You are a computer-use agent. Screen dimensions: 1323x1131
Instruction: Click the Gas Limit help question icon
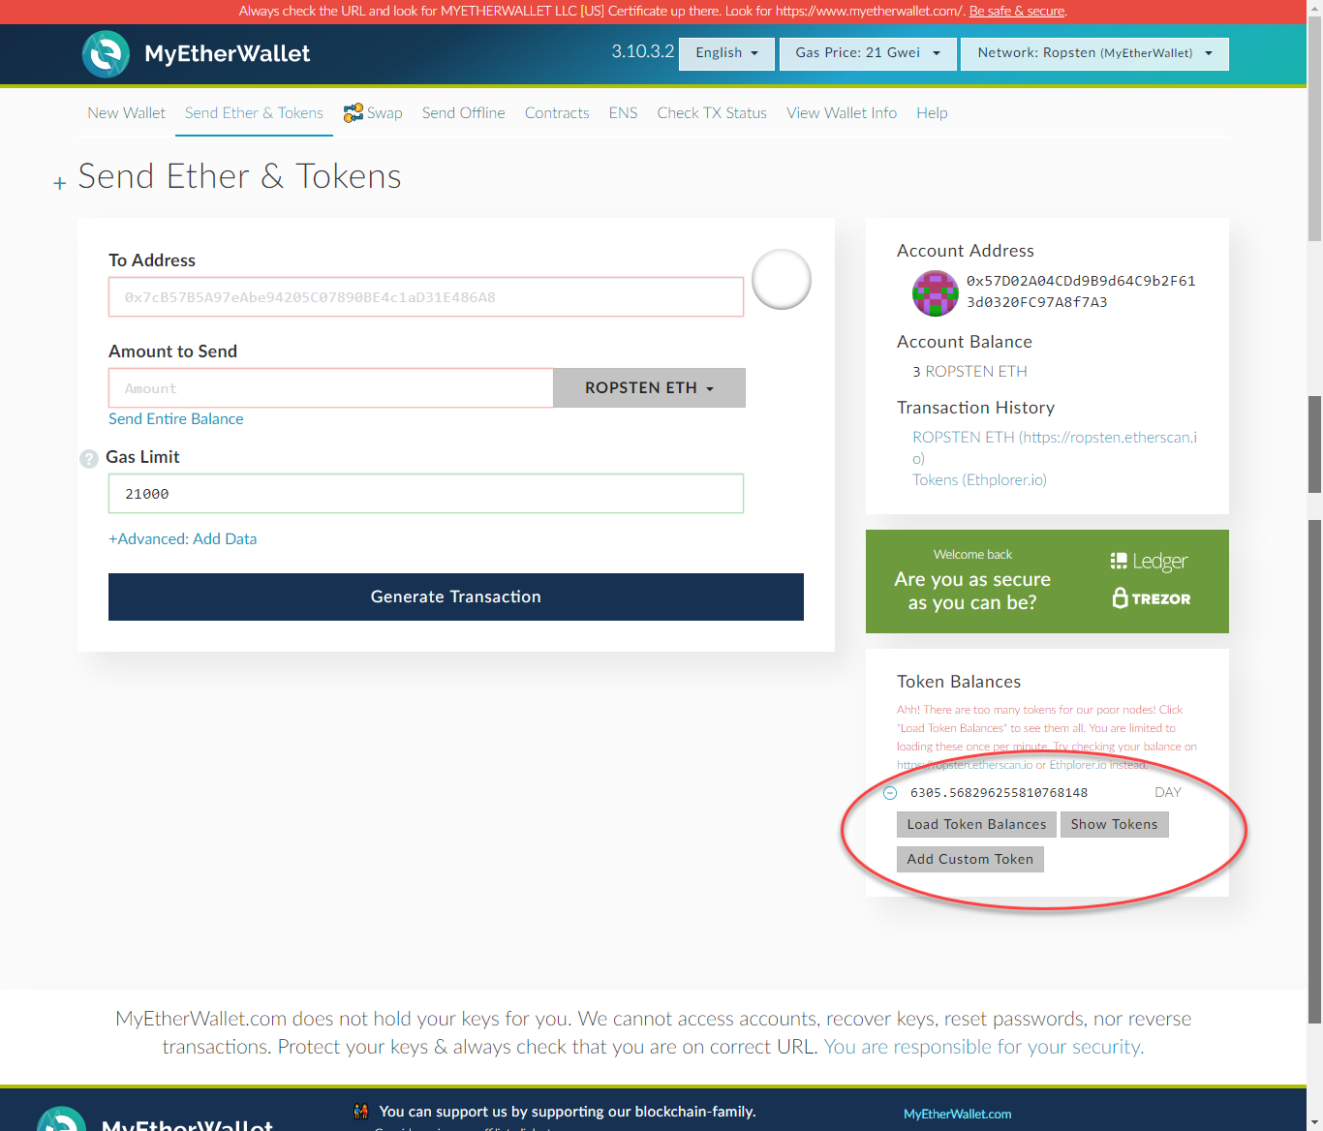point(89,459)
